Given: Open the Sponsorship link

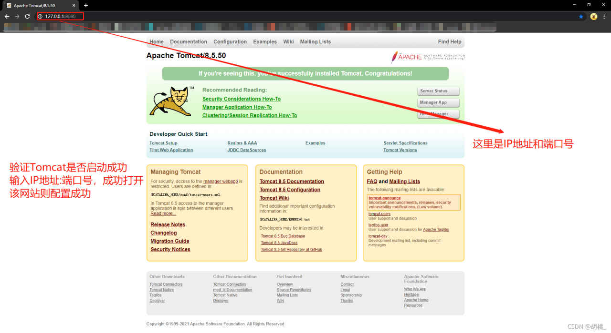Looking at the screenshot, I should 351,295.
